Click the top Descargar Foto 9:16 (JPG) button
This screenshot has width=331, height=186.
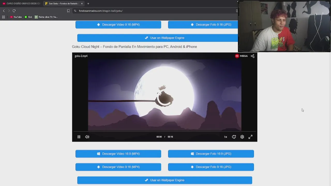click(203, 25)
